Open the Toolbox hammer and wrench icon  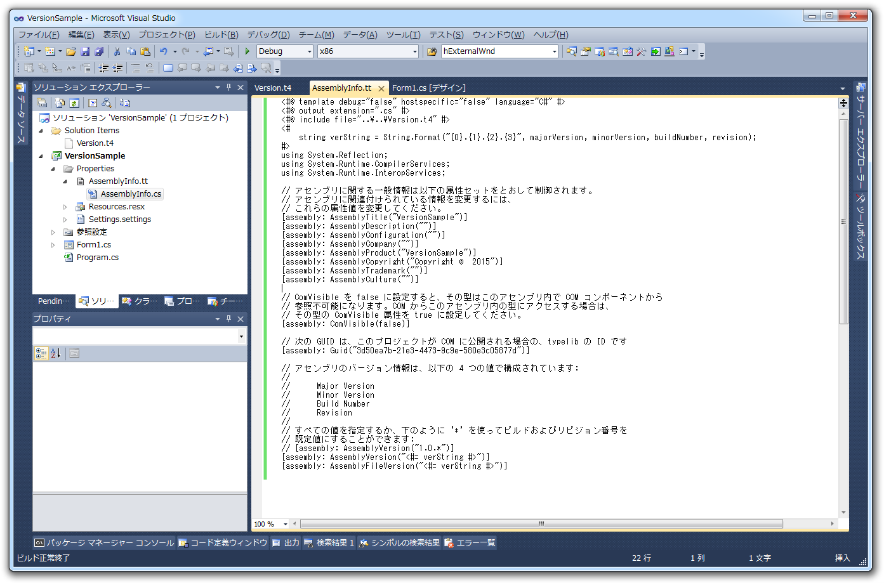[642, 51]
